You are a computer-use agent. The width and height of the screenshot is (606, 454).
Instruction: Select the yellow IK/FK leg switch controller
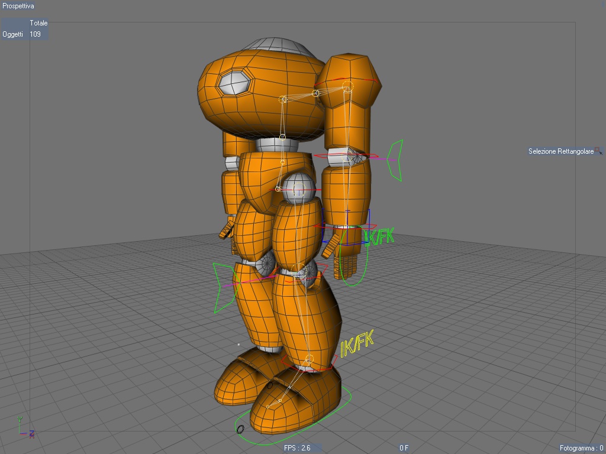tap(357, 343)
